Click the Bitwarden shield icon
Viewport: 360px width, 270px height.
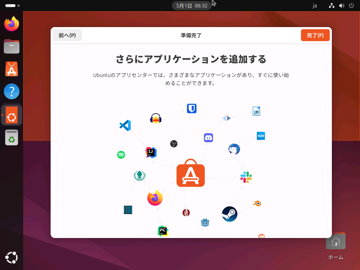click(x=192, y=108)
